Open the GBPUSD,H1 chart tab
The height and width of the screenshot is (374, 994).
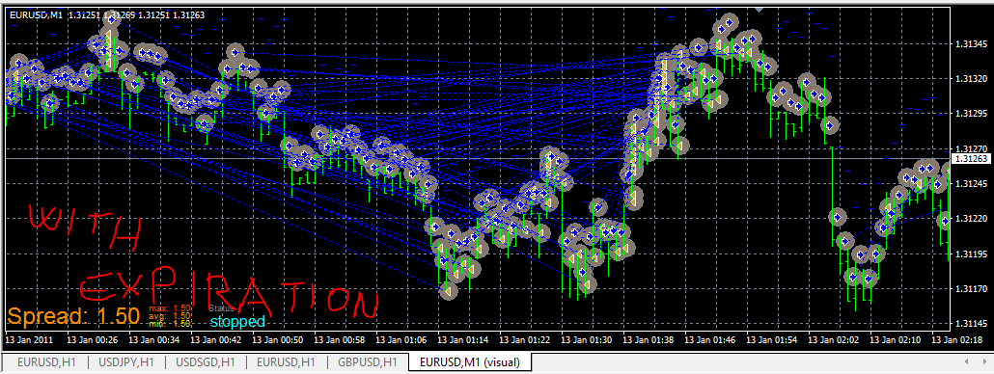tap(367, 362)
